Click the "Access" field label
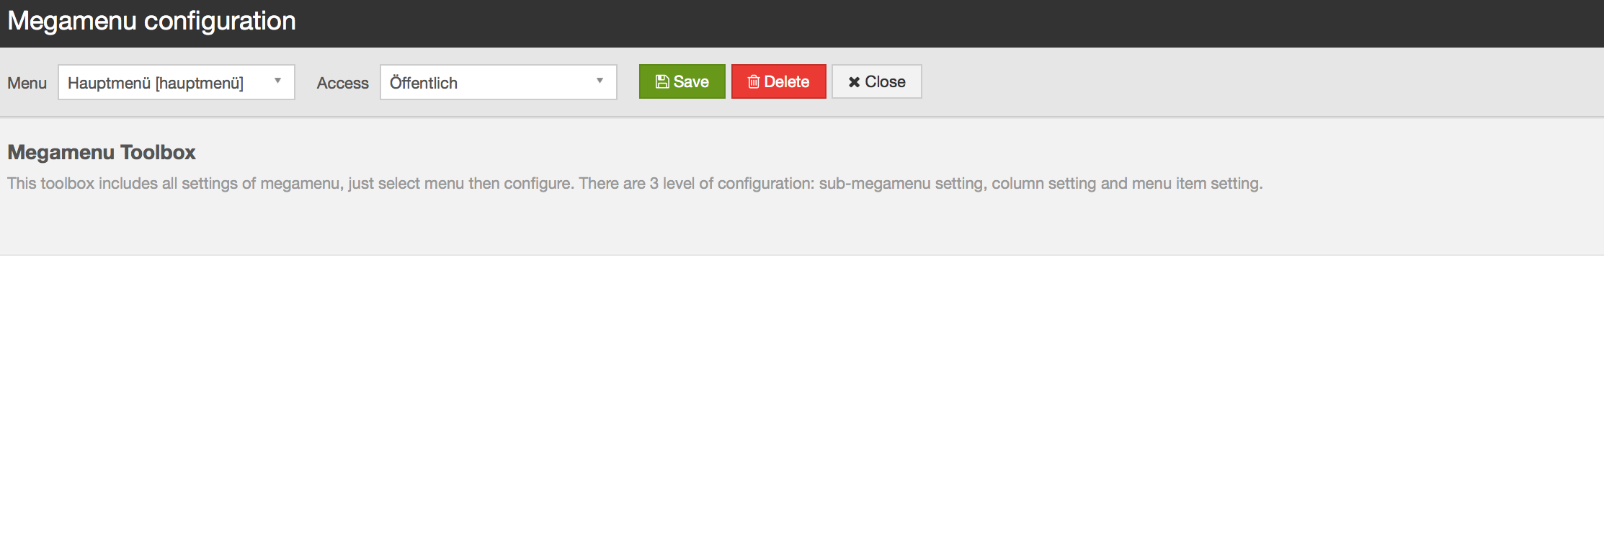 [x=342, y=84]
